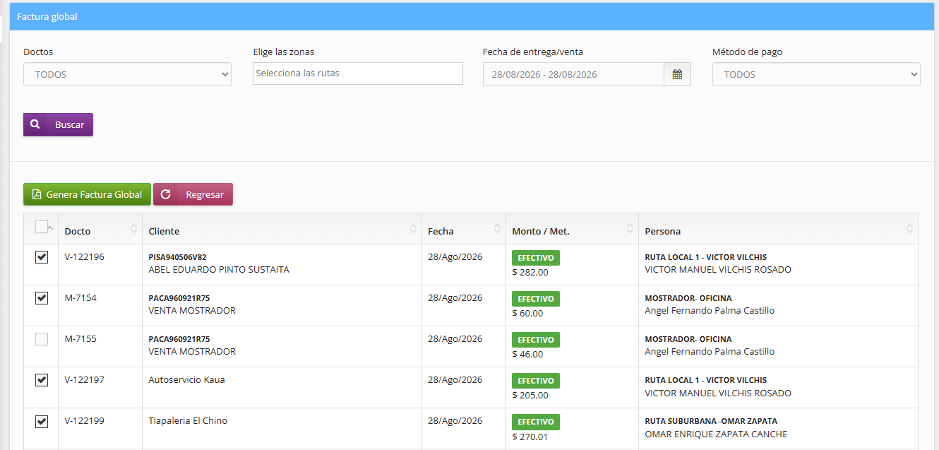Select docto number V-122199

click(x=84, y=421)
